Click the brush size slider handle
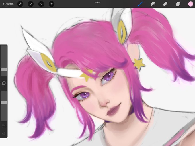 [x=4, y=70]
